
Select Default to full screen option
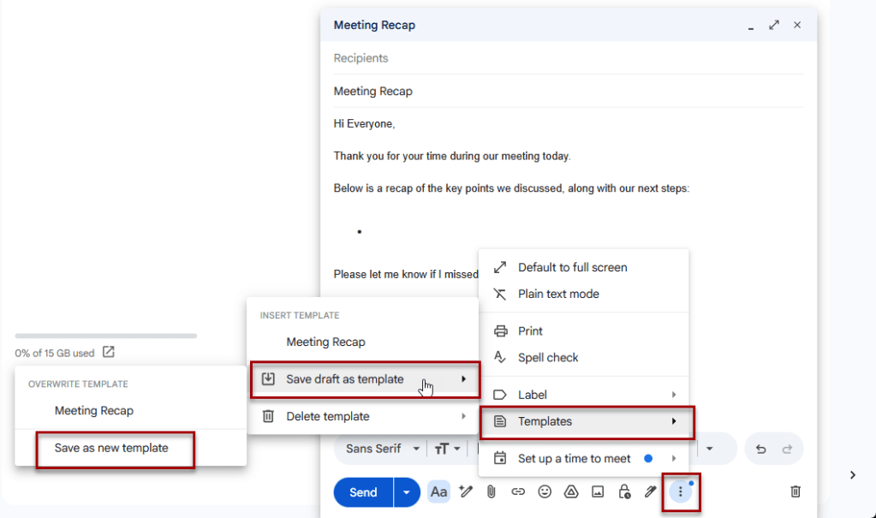[x=584, y=267]
